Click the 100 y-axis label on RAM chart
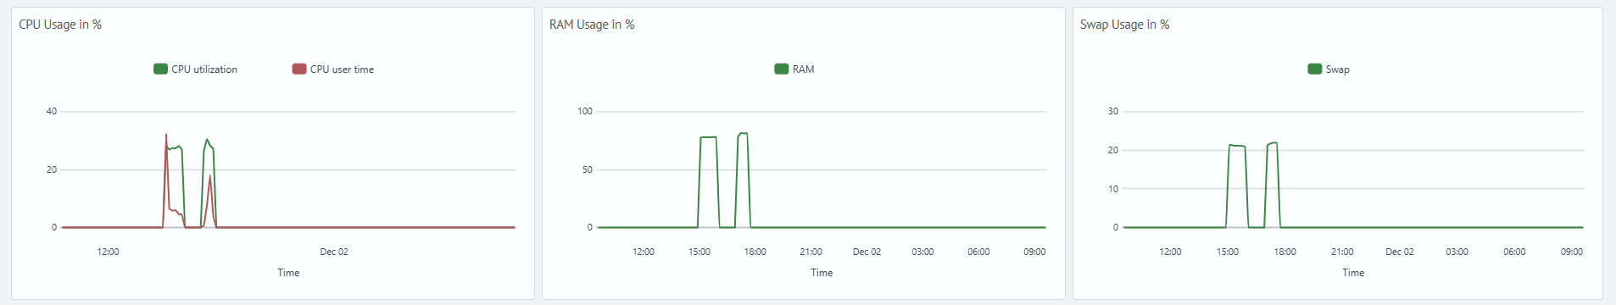This screenshot has height=305, width=1616. coord(585,111)
